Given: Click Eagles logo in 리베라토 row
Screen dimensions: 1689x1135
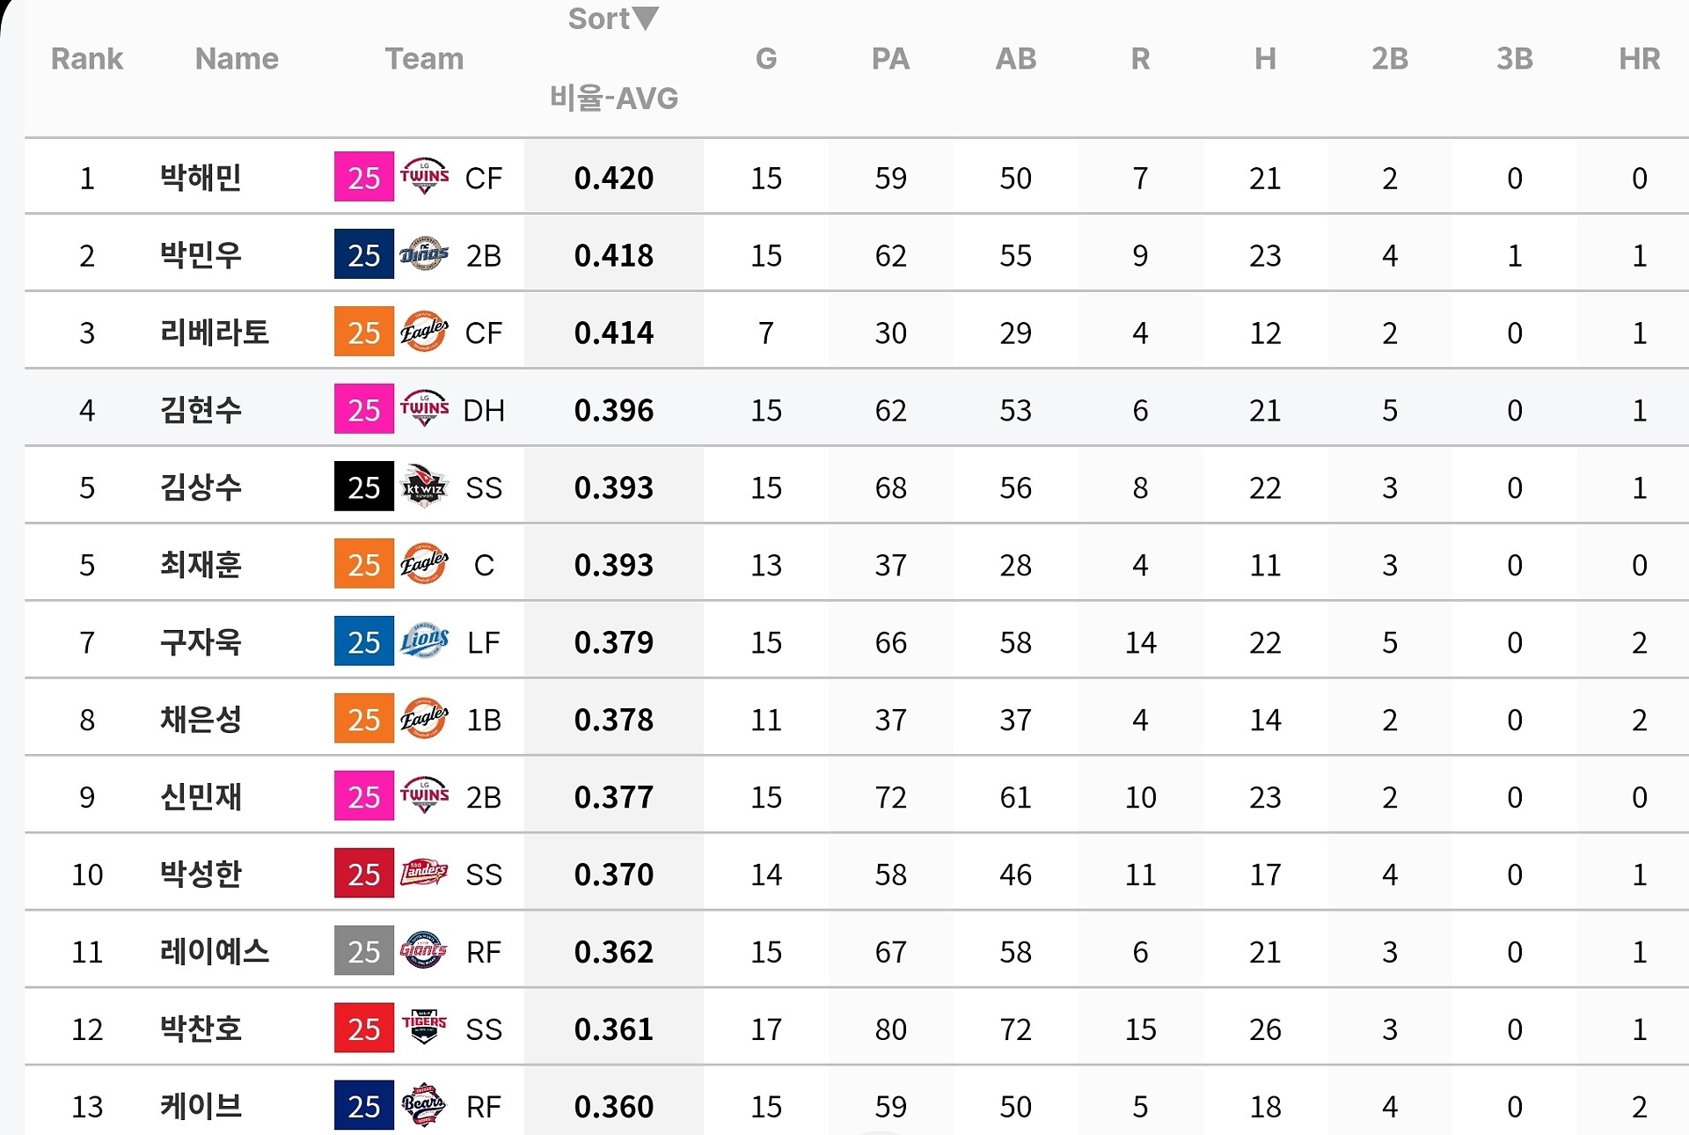Looking at the screenshot, I should point(424,332).
